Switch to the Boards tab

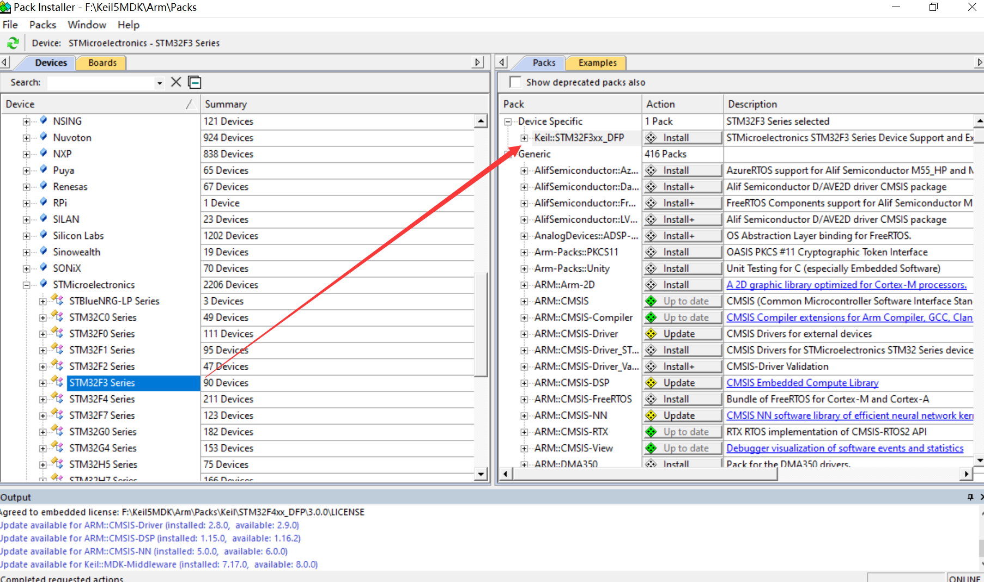click(102, 63)
